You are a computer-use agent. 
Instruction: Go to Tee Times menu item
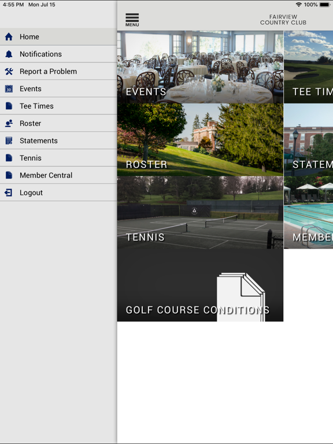(58, 106)
